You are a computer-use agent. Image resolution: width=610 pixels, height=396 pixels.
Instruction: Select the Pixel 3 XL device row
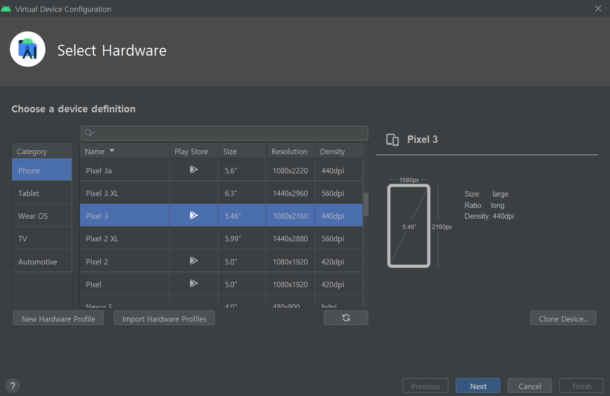click(x=221, y=193)
